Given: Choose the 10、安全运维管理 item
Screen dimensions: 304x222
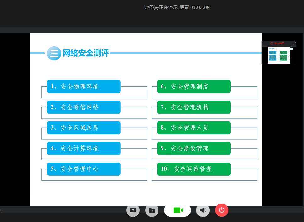Looking at the screenshot, I should tap(194, 169).
